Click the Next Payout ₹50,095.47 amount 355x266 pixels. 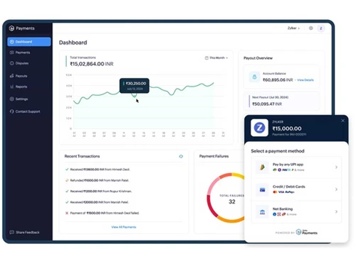(x=267, y=104)
